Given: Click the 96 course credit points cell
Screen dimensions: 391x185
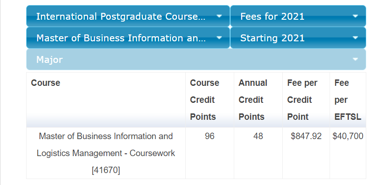Looking at the screenshot, I should tap(209, 136).
